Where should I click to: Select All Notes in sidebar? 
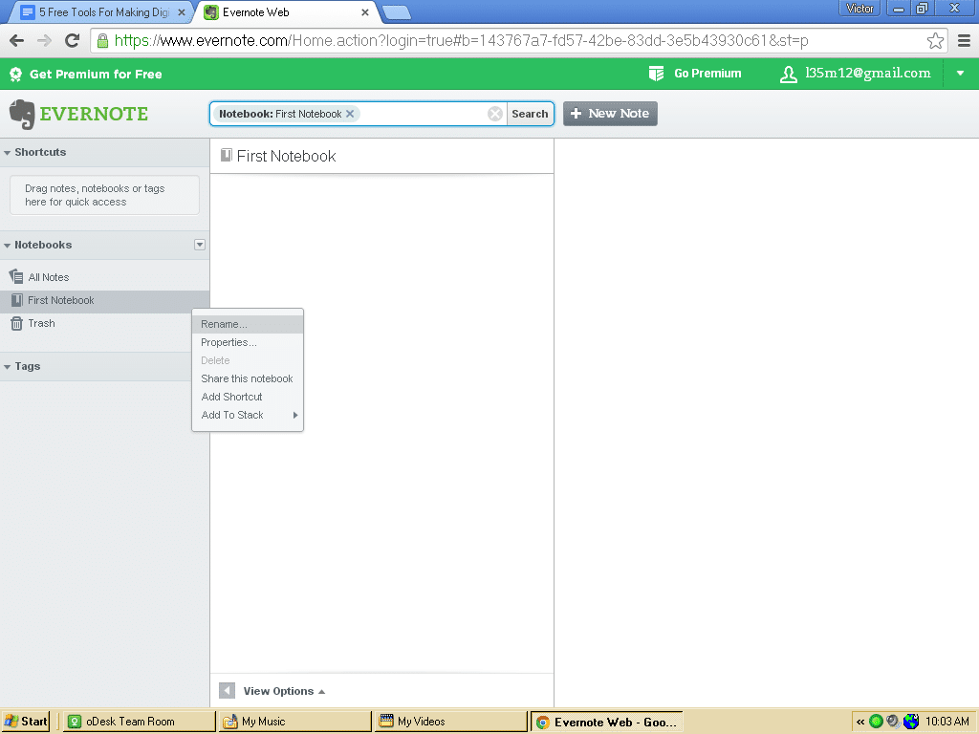(105, 277)
